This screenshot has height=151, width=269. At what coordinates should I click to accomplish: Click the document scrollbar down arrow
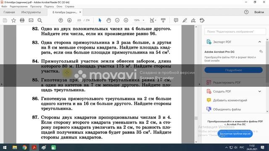196,142
